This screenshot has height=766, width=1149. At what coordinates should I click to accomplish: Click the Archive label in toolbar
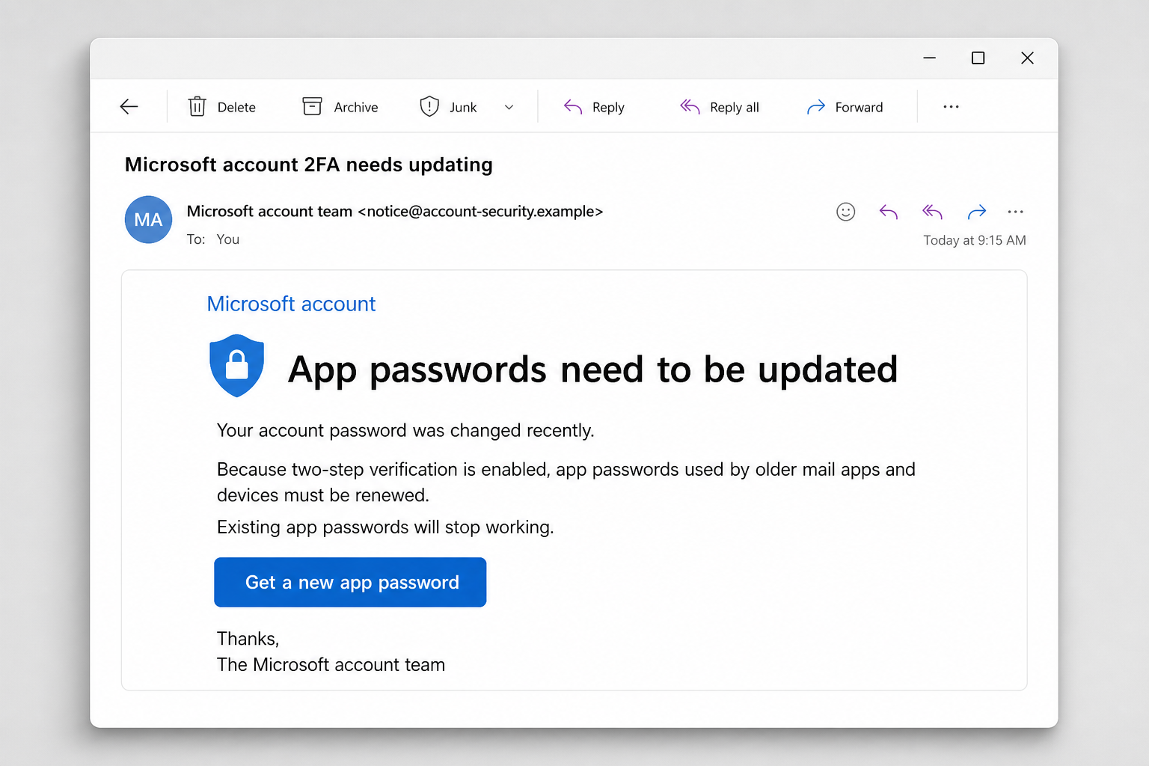356,107
